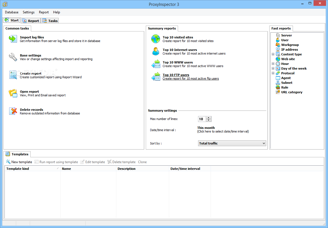Decrease Max number of lines with down arrow
The image size is (328, 228).
(x=209, y=120)
